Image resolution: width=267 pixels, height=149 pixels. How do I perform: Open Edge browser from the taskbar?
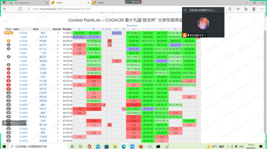tap(124, 146)
